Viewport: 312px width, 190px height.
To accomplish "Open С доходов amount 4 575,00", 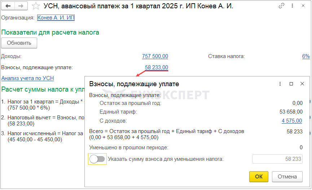I will 292,121.
